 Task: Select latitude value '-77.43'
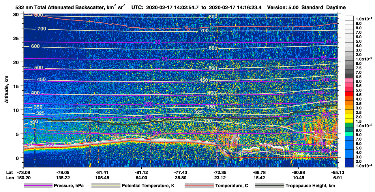click(181, 172)
